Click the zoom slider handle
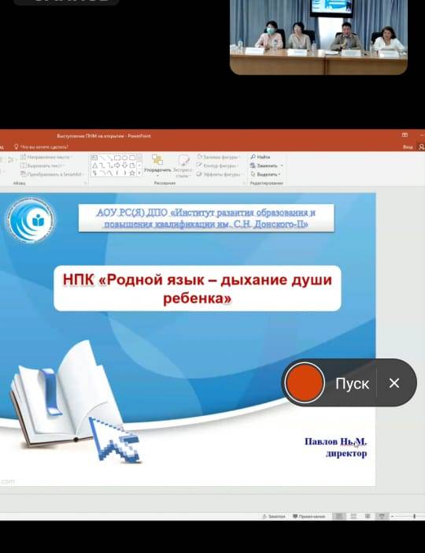The image size is (425, 553). [415, 516]
